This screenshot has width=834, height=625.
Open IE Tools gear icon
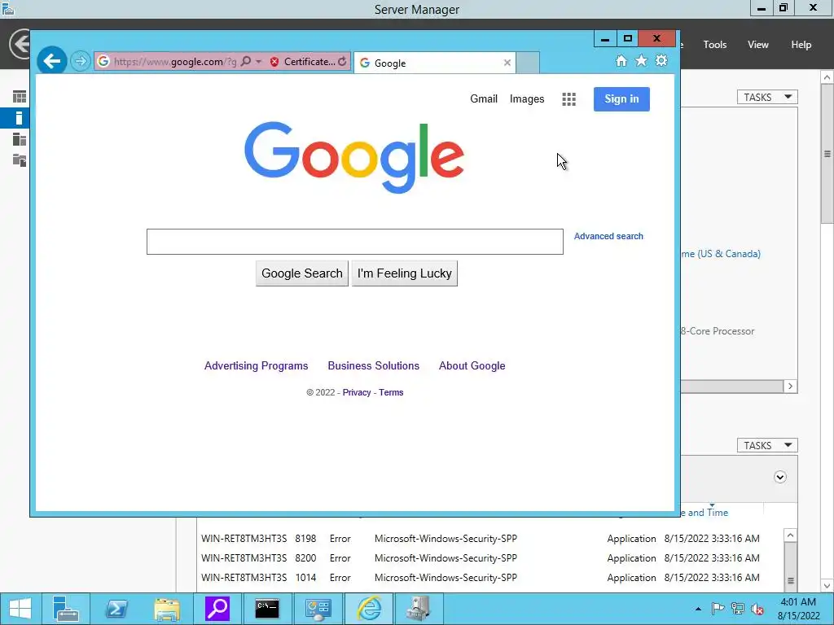click(x=661, y=60)
